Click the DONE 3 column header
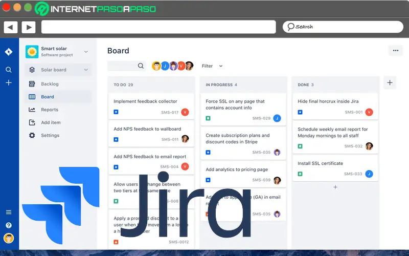The image size is (409, 256). [306, 84]
